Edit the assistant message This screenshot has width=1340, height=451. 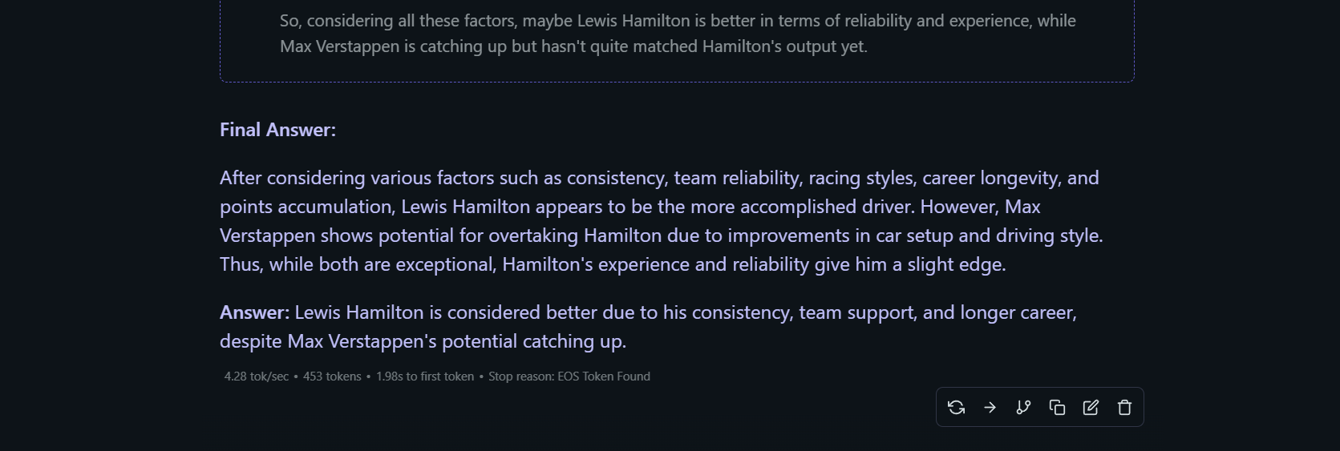coord(1091,408)
